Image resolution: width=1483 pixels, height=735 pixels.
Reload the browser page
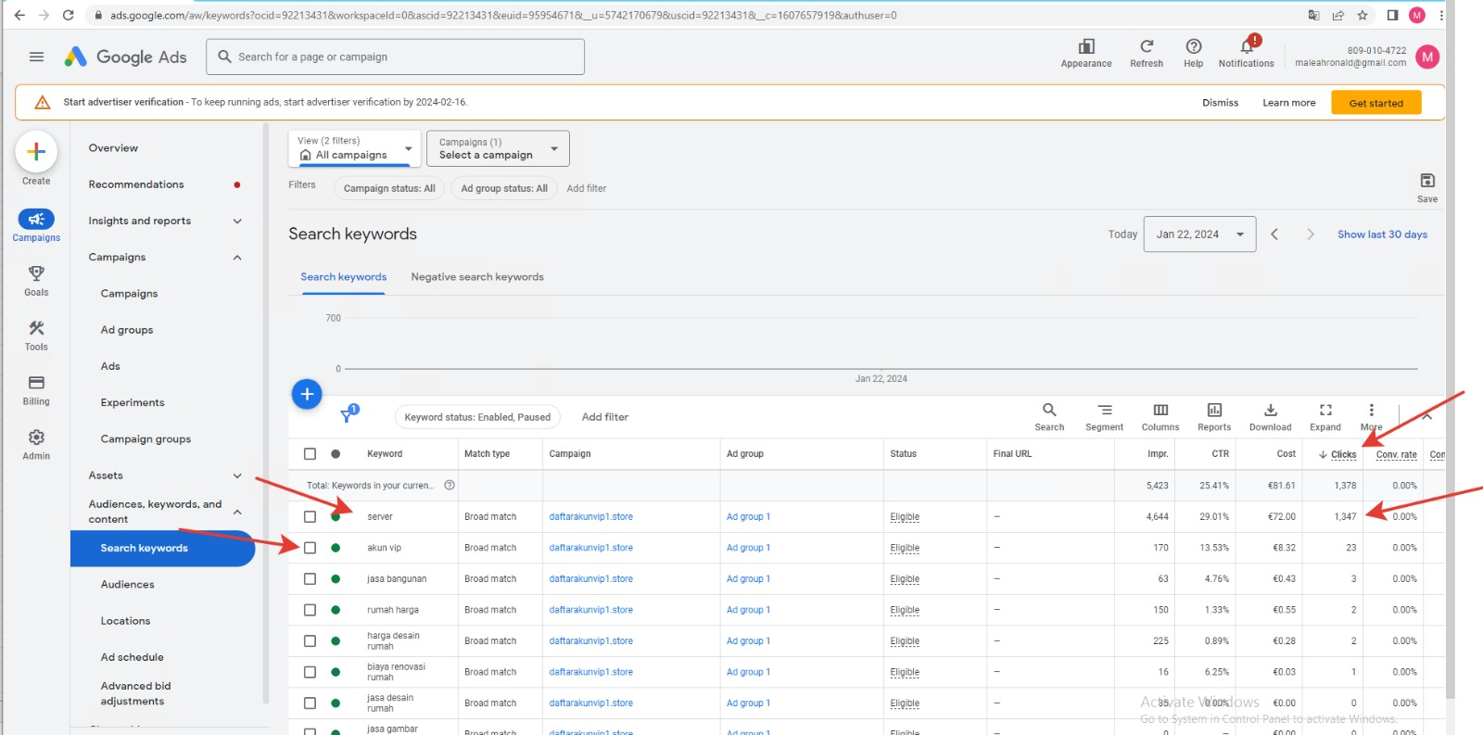pyautogui.click(x=68, y=15)
